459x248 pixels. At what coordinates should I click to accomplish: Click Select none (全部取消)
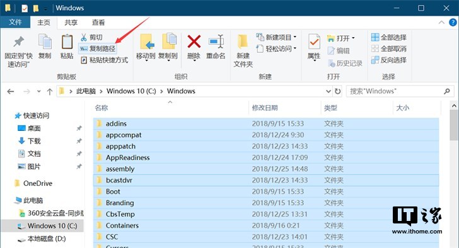[x=389, y=49]
